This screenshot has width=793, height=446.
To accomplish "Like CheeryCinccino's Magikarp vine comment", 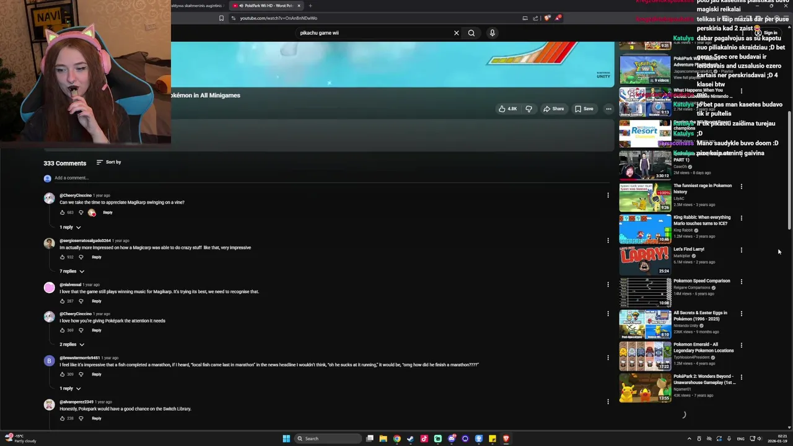I will [62, 212].
